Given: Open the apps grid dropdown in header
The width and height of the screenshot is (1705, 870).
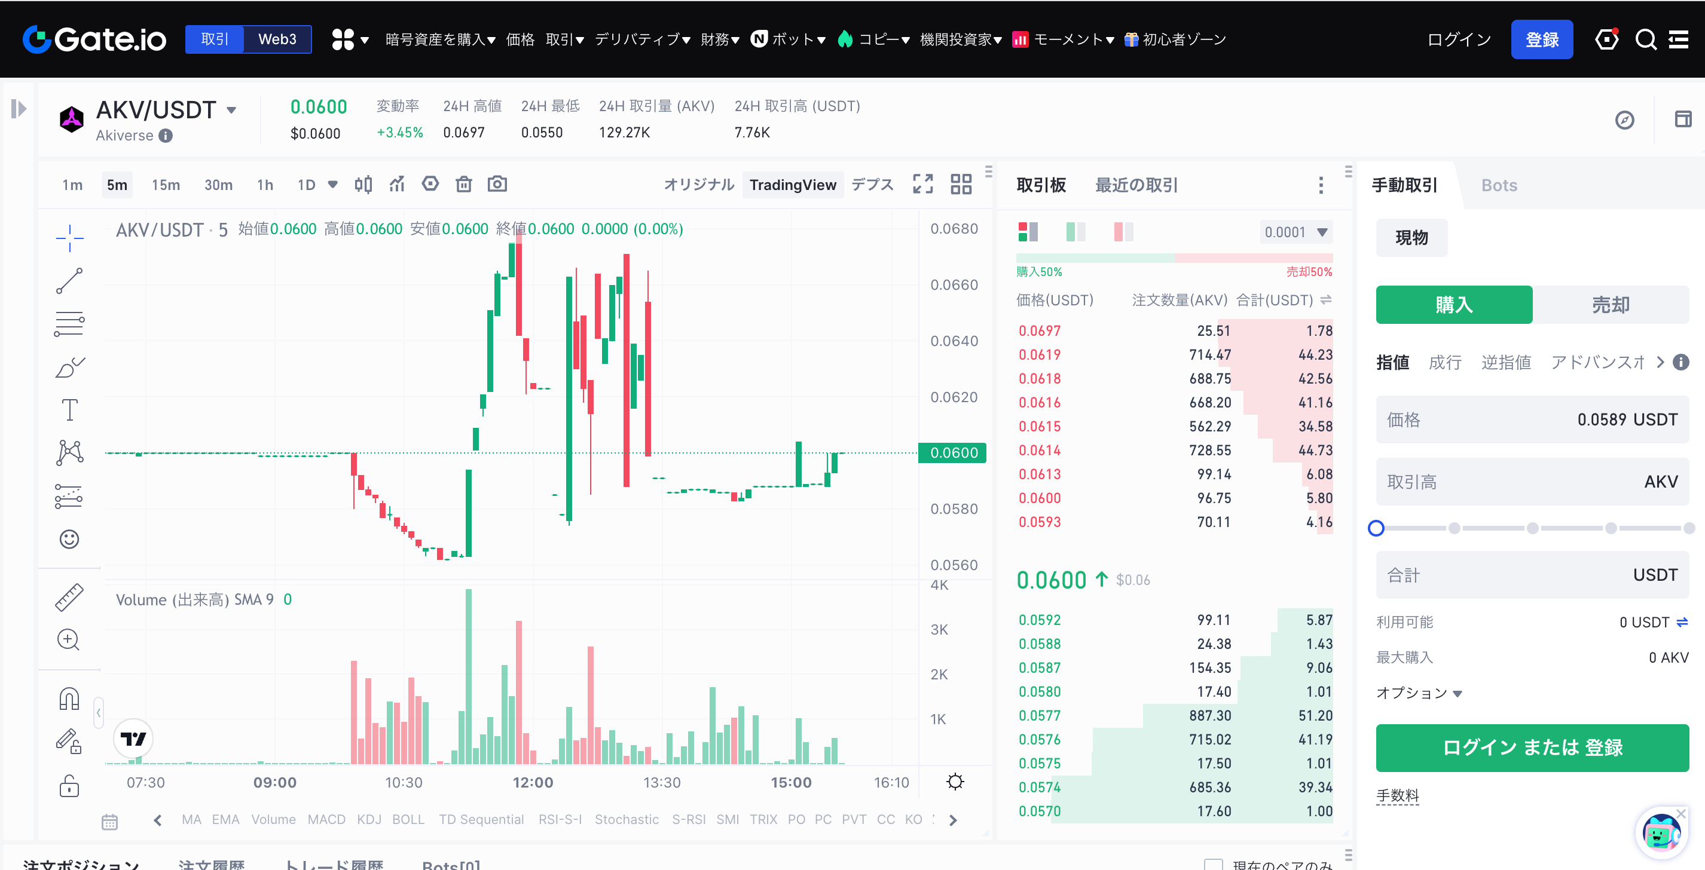Looking at the screenshot, I should pyautogui.click(x=350, y=39).
